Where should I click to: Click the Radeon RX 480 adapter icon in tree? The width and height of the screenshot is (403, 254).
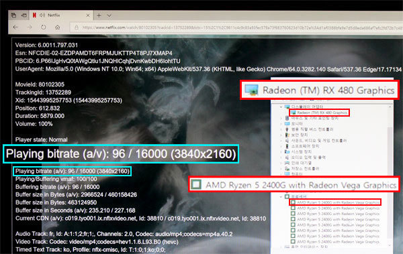click(x=294, y=113)
